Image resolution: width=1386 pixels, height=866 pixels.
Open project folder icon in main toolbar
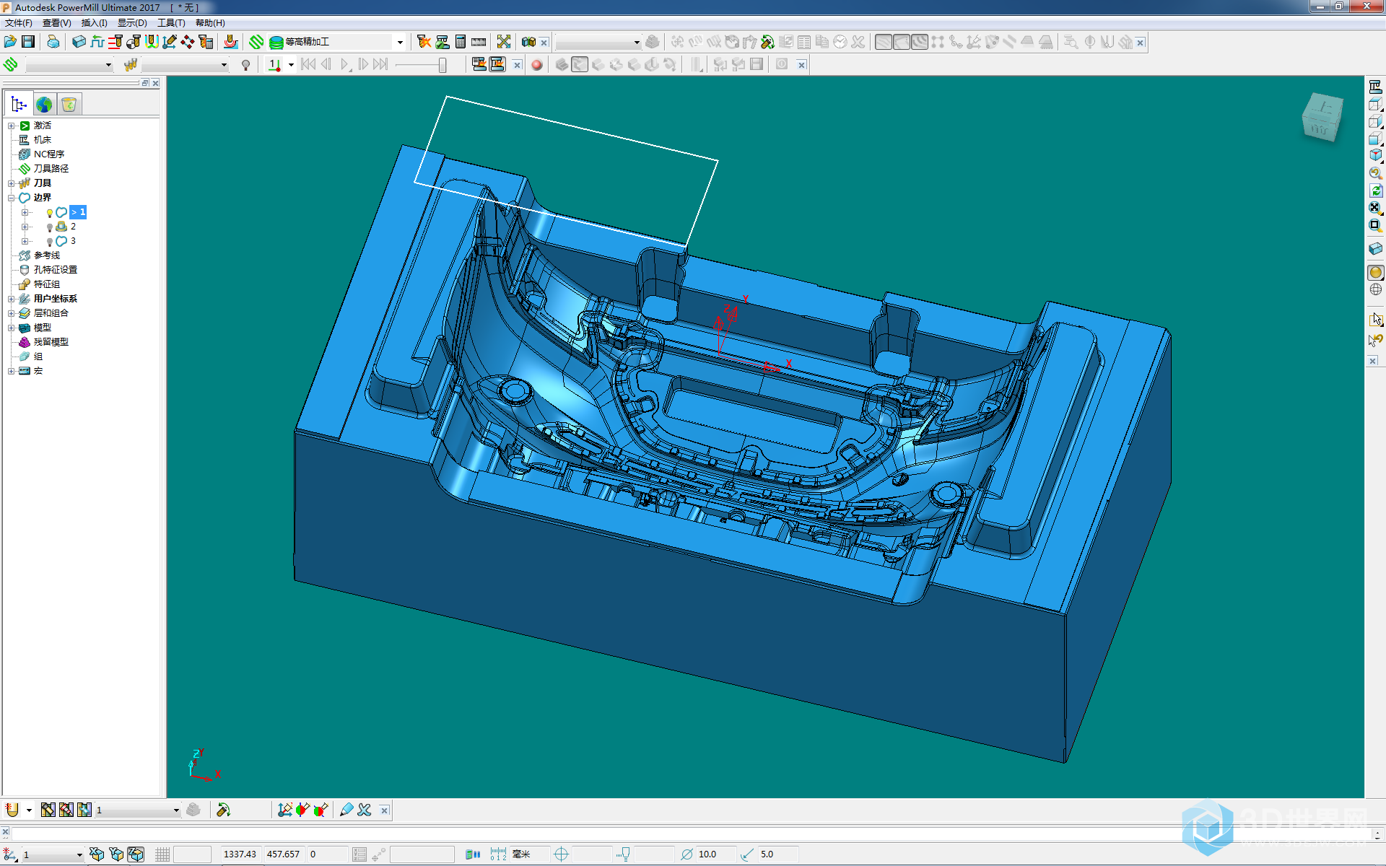[x=10, y=42]
